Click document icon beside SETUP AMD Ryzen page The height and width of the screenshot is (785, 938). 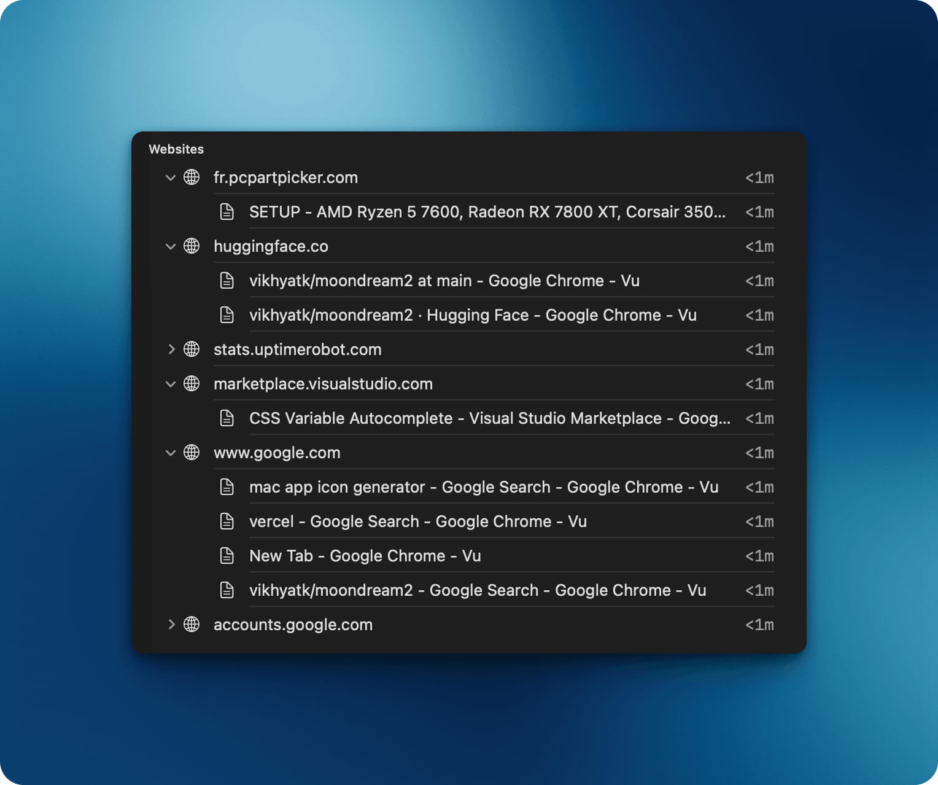tap(227, 212)
